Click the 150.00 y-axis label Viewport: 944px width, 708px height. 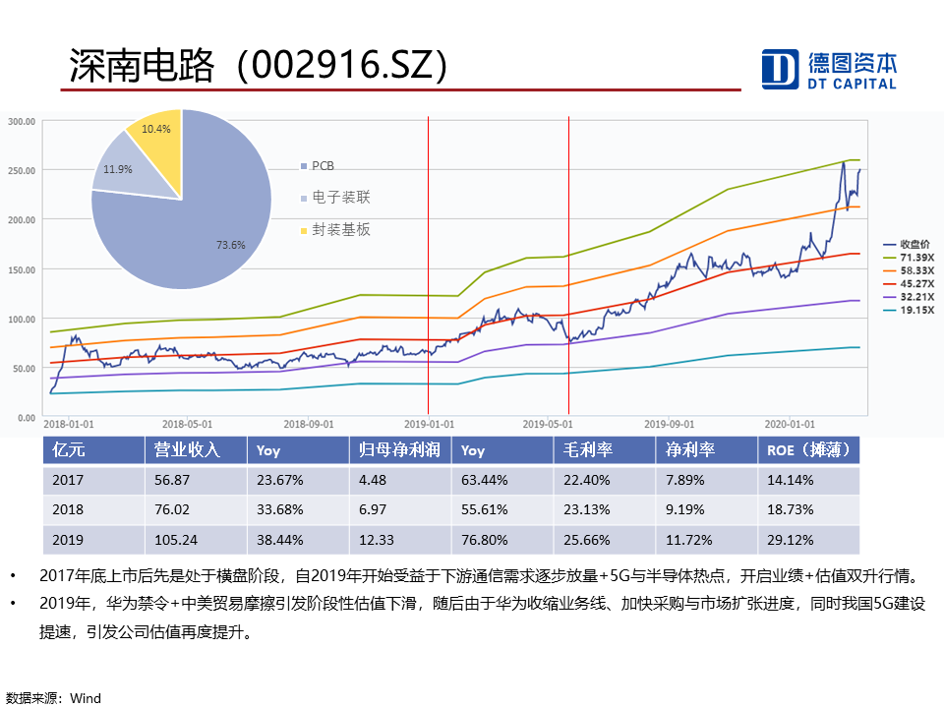pyautogui.click(x=22, y=269)
